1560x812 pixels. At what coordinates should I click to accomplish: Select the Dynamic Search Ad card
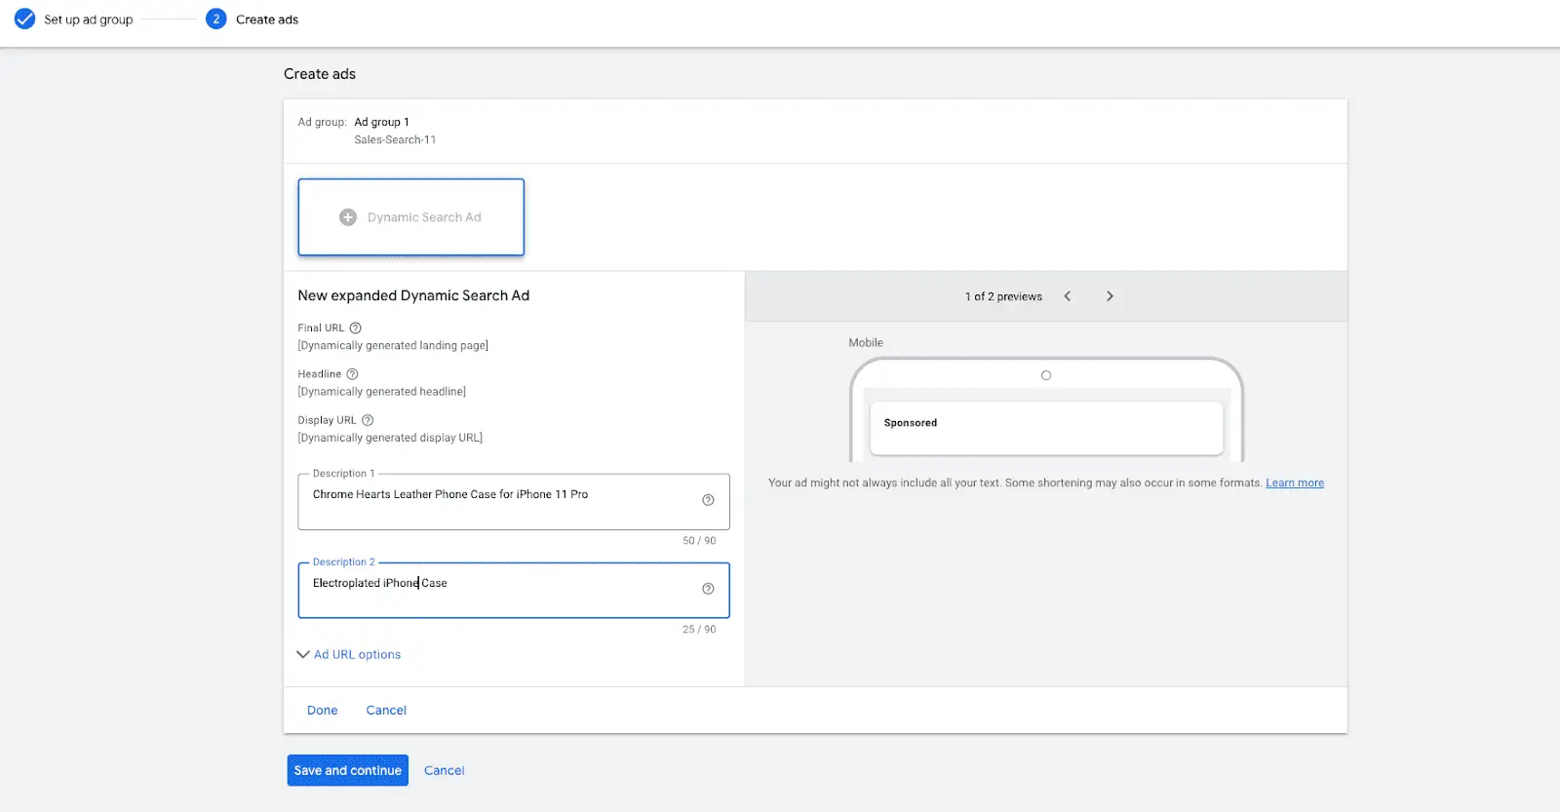(411, 217)
